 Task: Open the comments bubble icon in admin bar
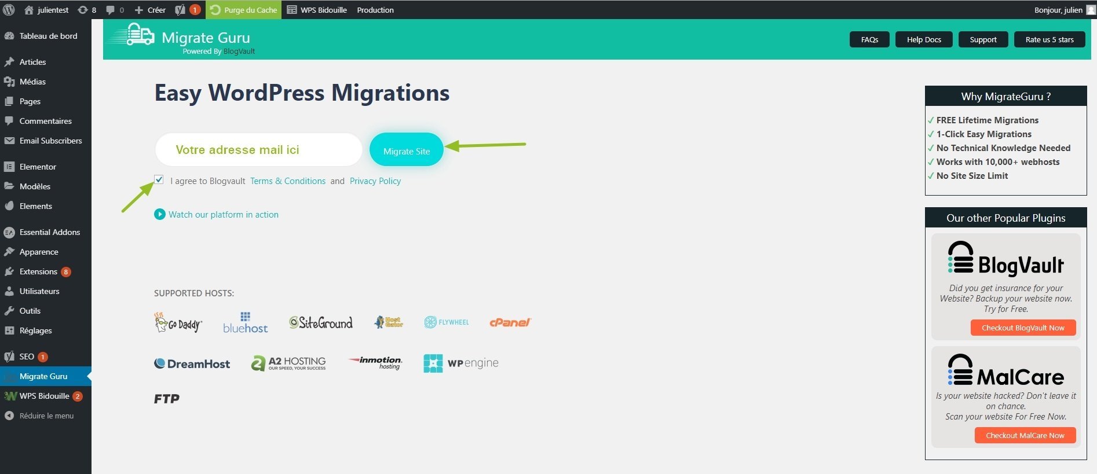(x=110, y=10)
